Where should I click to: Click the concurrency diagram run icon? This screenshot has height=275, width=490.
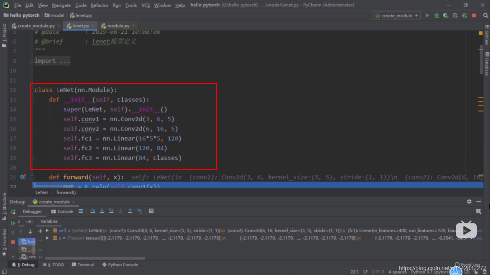465,15
